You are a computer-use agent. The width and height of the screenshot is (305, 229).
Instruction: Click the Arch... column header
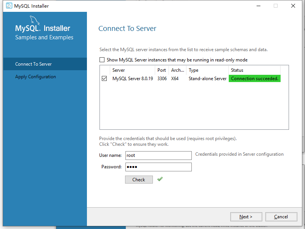178,70
